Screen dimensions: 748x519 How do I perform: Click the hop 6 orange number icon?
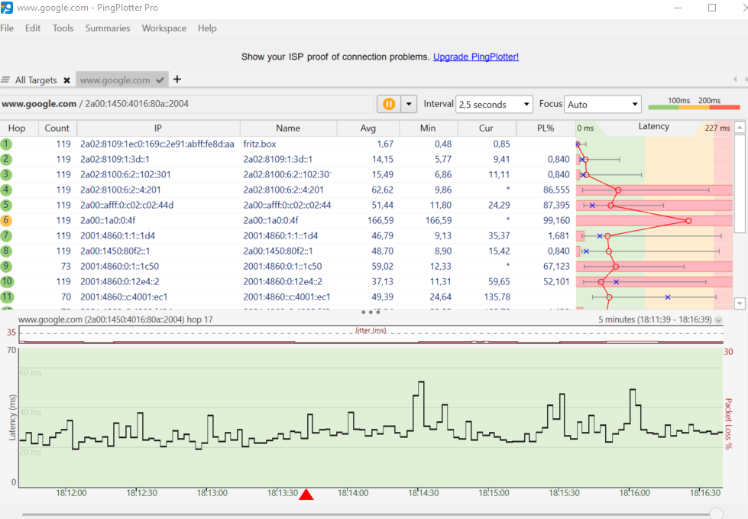6,220
